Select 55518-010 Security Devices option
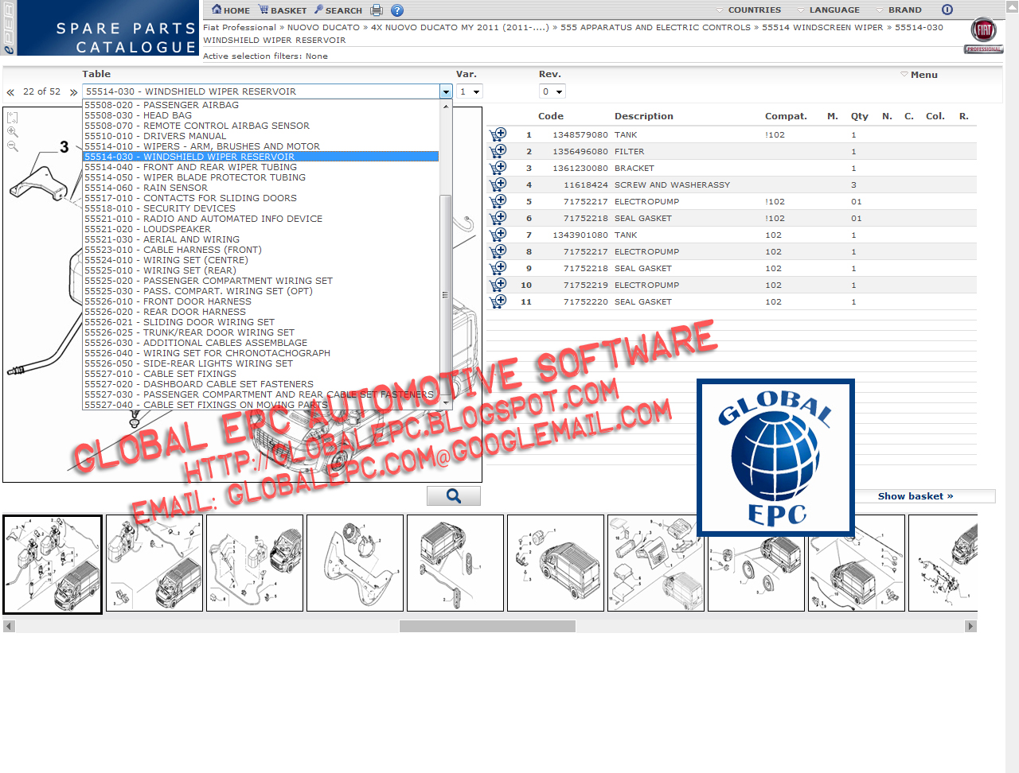 (x=261, y=208)
